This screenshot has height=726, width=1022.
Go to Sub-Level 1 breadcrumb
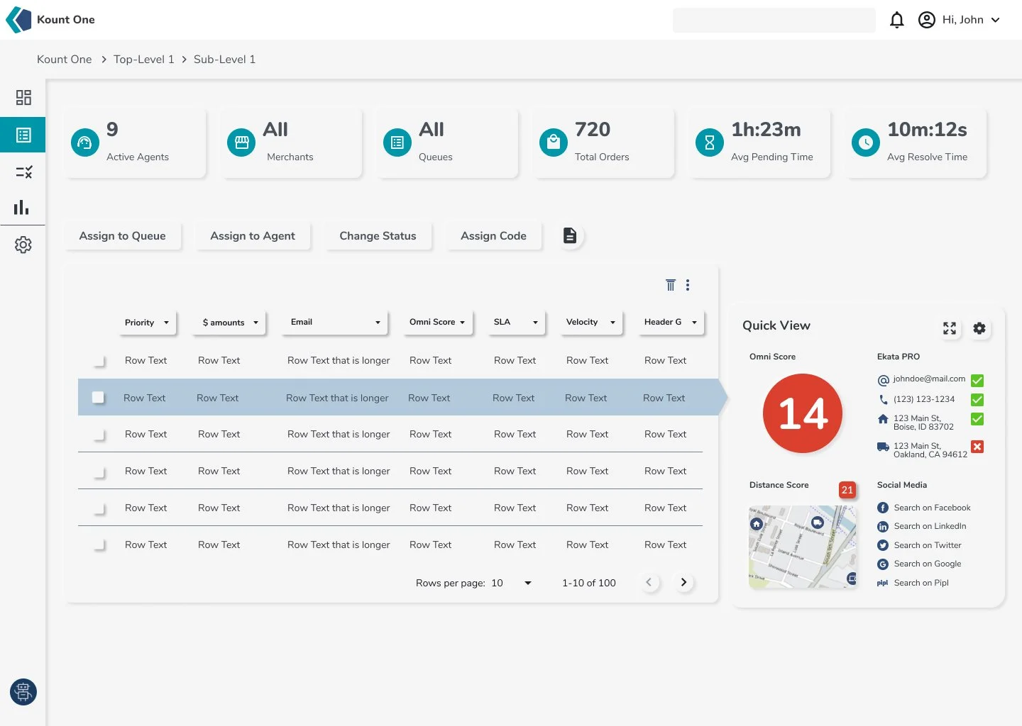tap(224, 60)
